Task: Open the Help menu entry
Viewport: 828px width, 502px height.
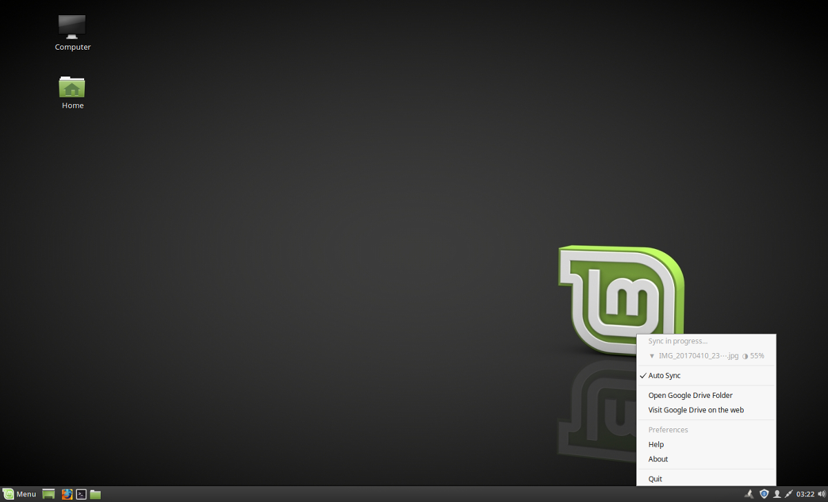Action: 707,444
